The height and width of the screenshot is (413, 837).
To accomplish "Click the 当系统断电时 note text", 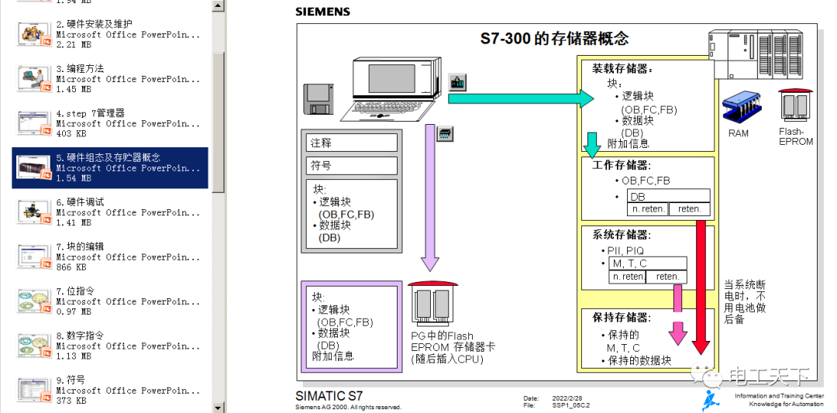I will (745, 302).
